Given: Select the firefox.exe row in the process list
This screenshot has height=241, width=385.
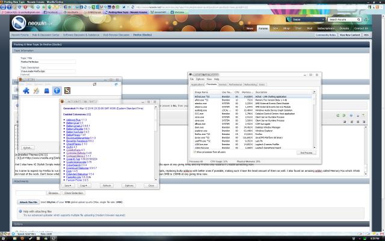Looking at the screenshot, I should (253, 134).
